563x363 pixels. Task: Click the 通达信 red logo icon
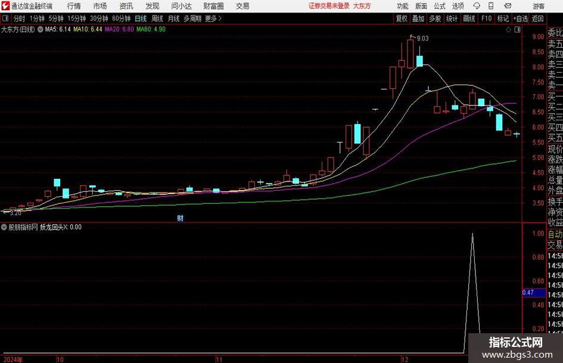pyautogui.click(x=5, y=6)
